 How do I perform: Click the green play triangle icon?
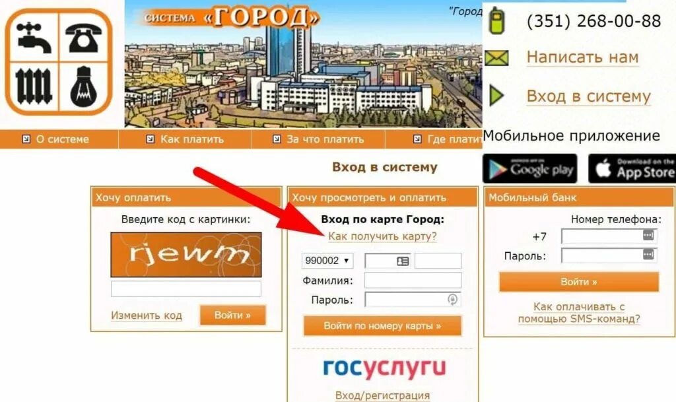pyautogui.click(x=496, y=95)
